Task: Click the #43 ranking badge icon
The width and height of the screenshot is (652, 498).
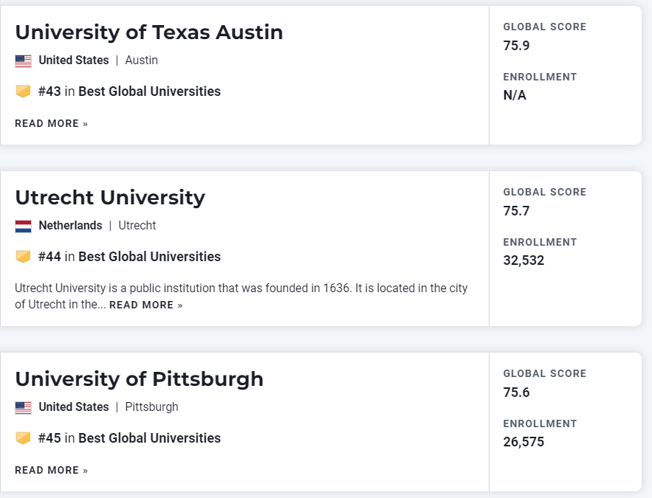Action: click(23, 91)
